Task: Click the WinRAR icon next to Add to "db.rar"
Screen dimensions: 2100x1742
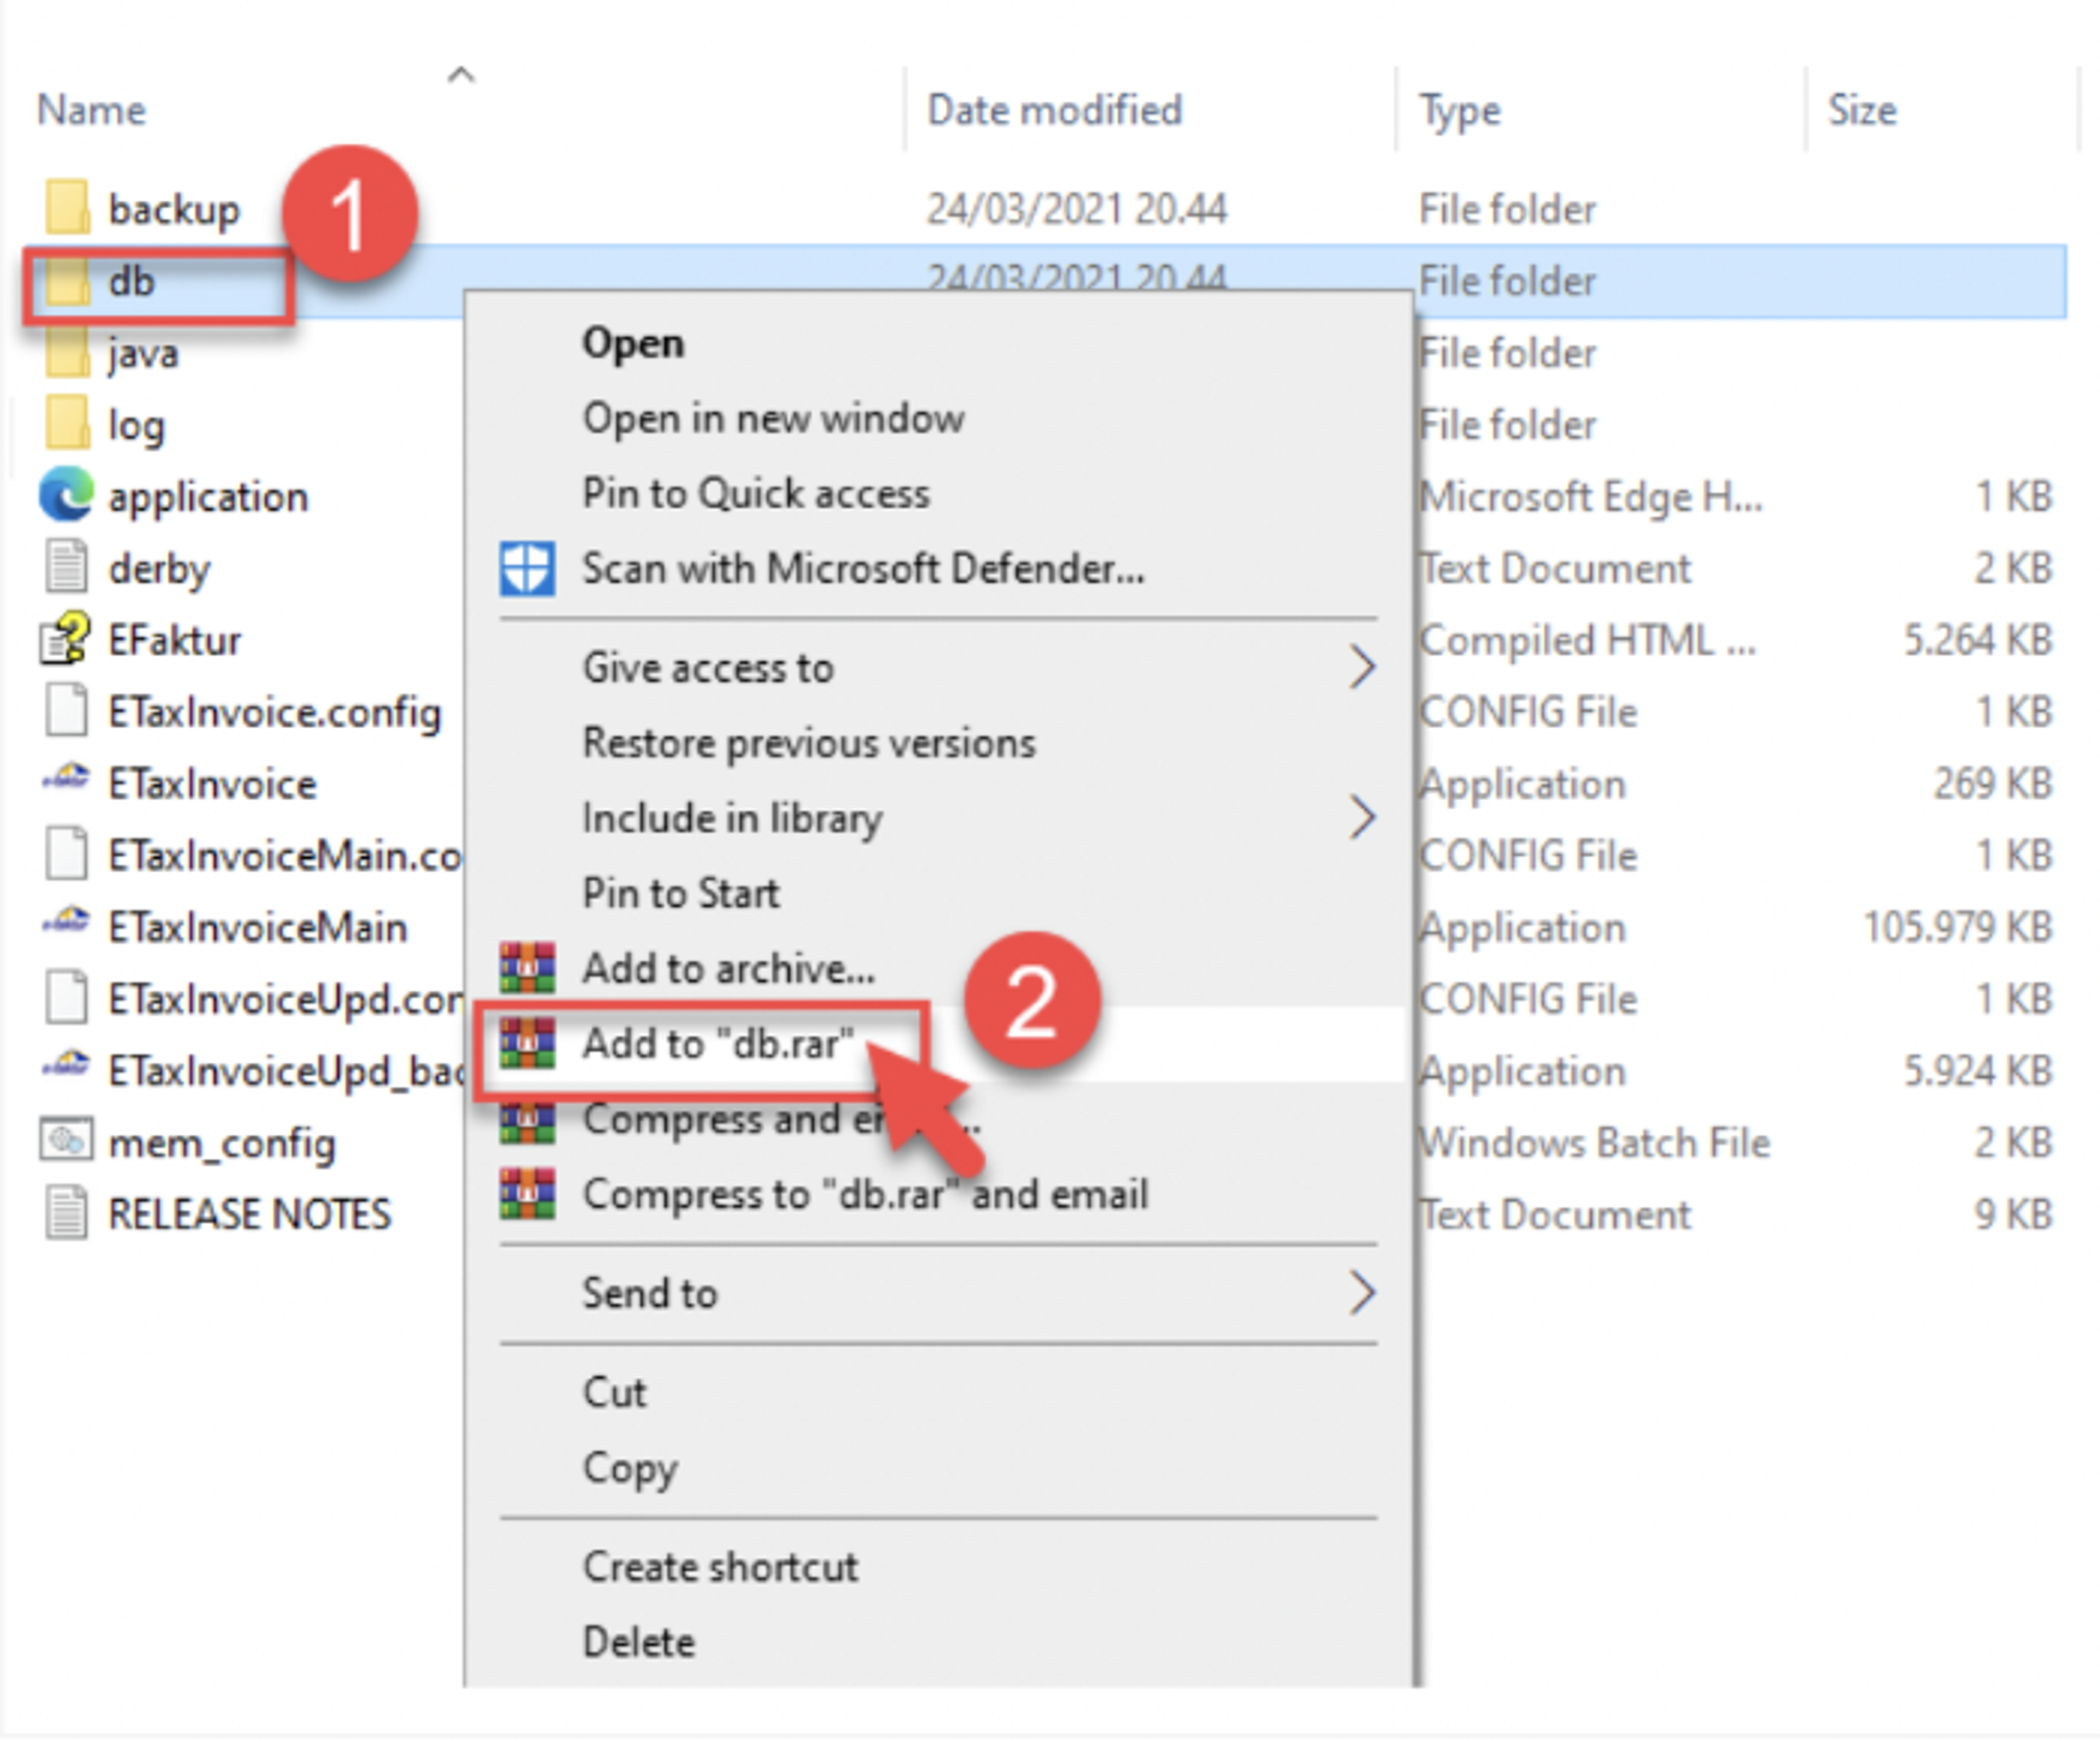Action: click(x=527, y=1043)
